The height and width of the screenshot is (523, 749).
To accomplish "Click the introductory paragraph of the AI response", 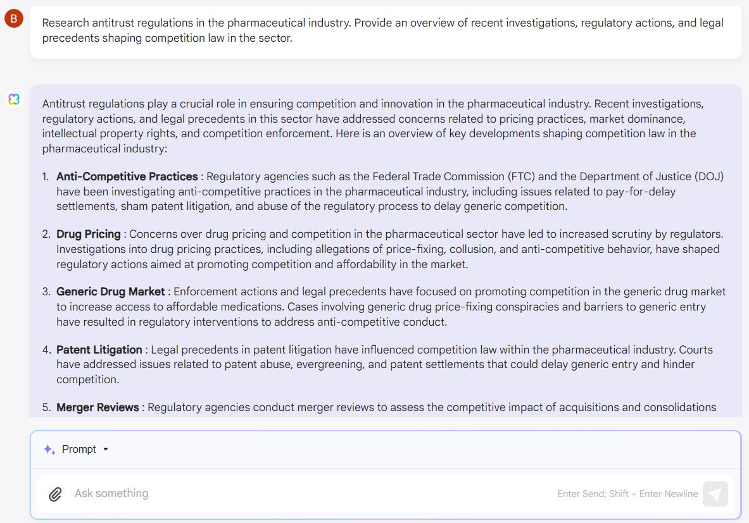I will [372, 126].
